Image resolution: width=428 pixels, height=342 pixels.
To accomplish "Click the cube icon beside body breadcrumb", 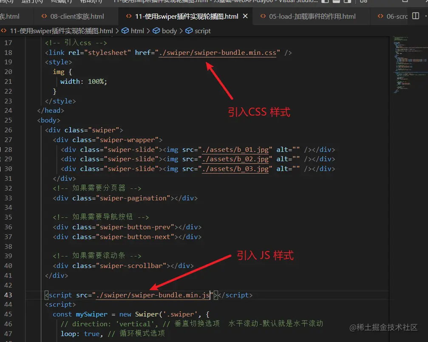I will click(x=156, y=31).
